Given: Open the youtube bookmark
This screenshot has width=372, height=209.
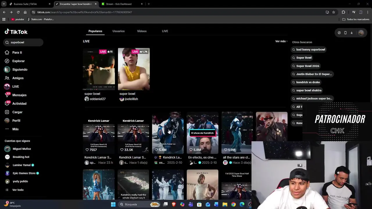Looking at the screenshot, I should click(18, 19).
